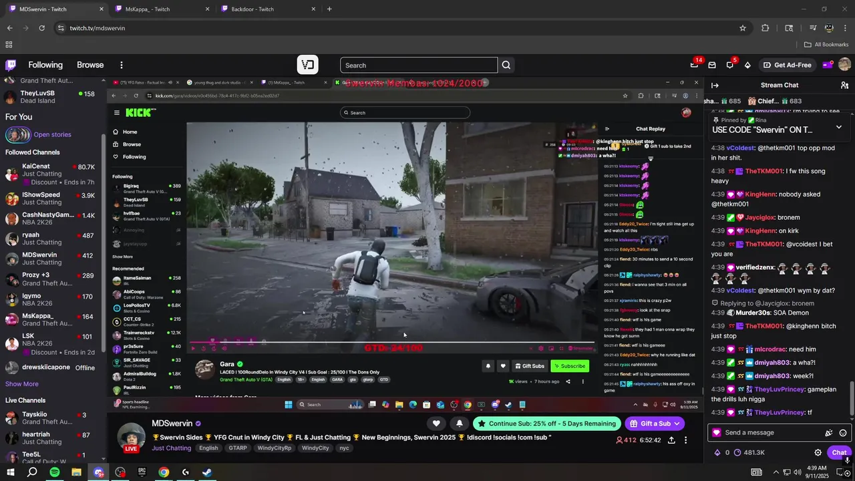855x481 pixels.
Task: Open the gift leaderboard entry Chief 683
Action: click(x=774, y=101)
